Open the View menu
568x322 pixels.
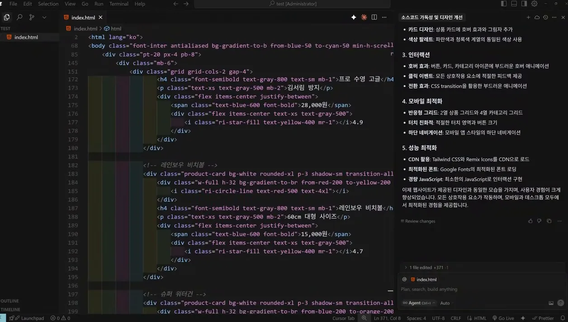[70, 4]
